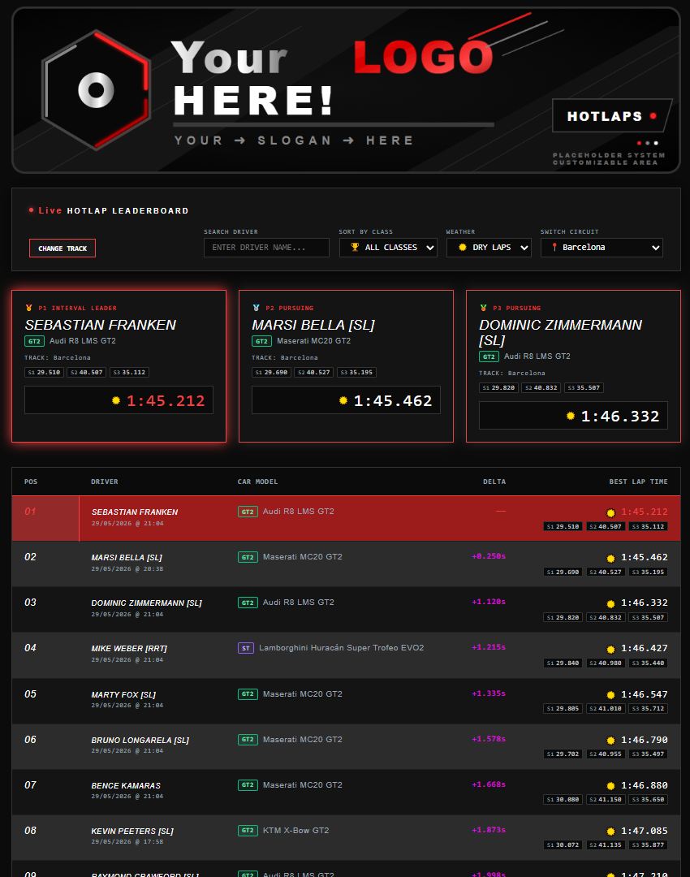This screenshot has height=877, width=690.
Task: Click S2 41.010 sector chip in row 05
Action: click(x=606, y=709)
